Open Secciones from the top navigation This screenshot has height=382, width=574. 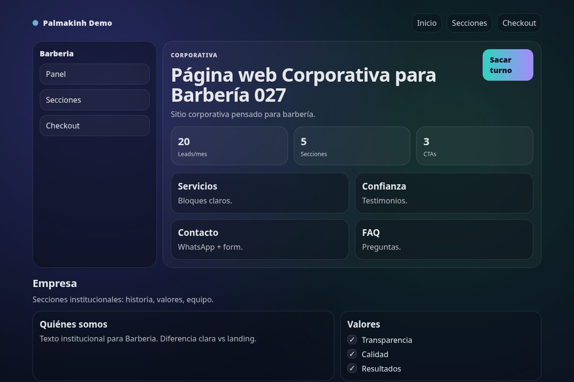pyautogui.click(x=469, y=23)
